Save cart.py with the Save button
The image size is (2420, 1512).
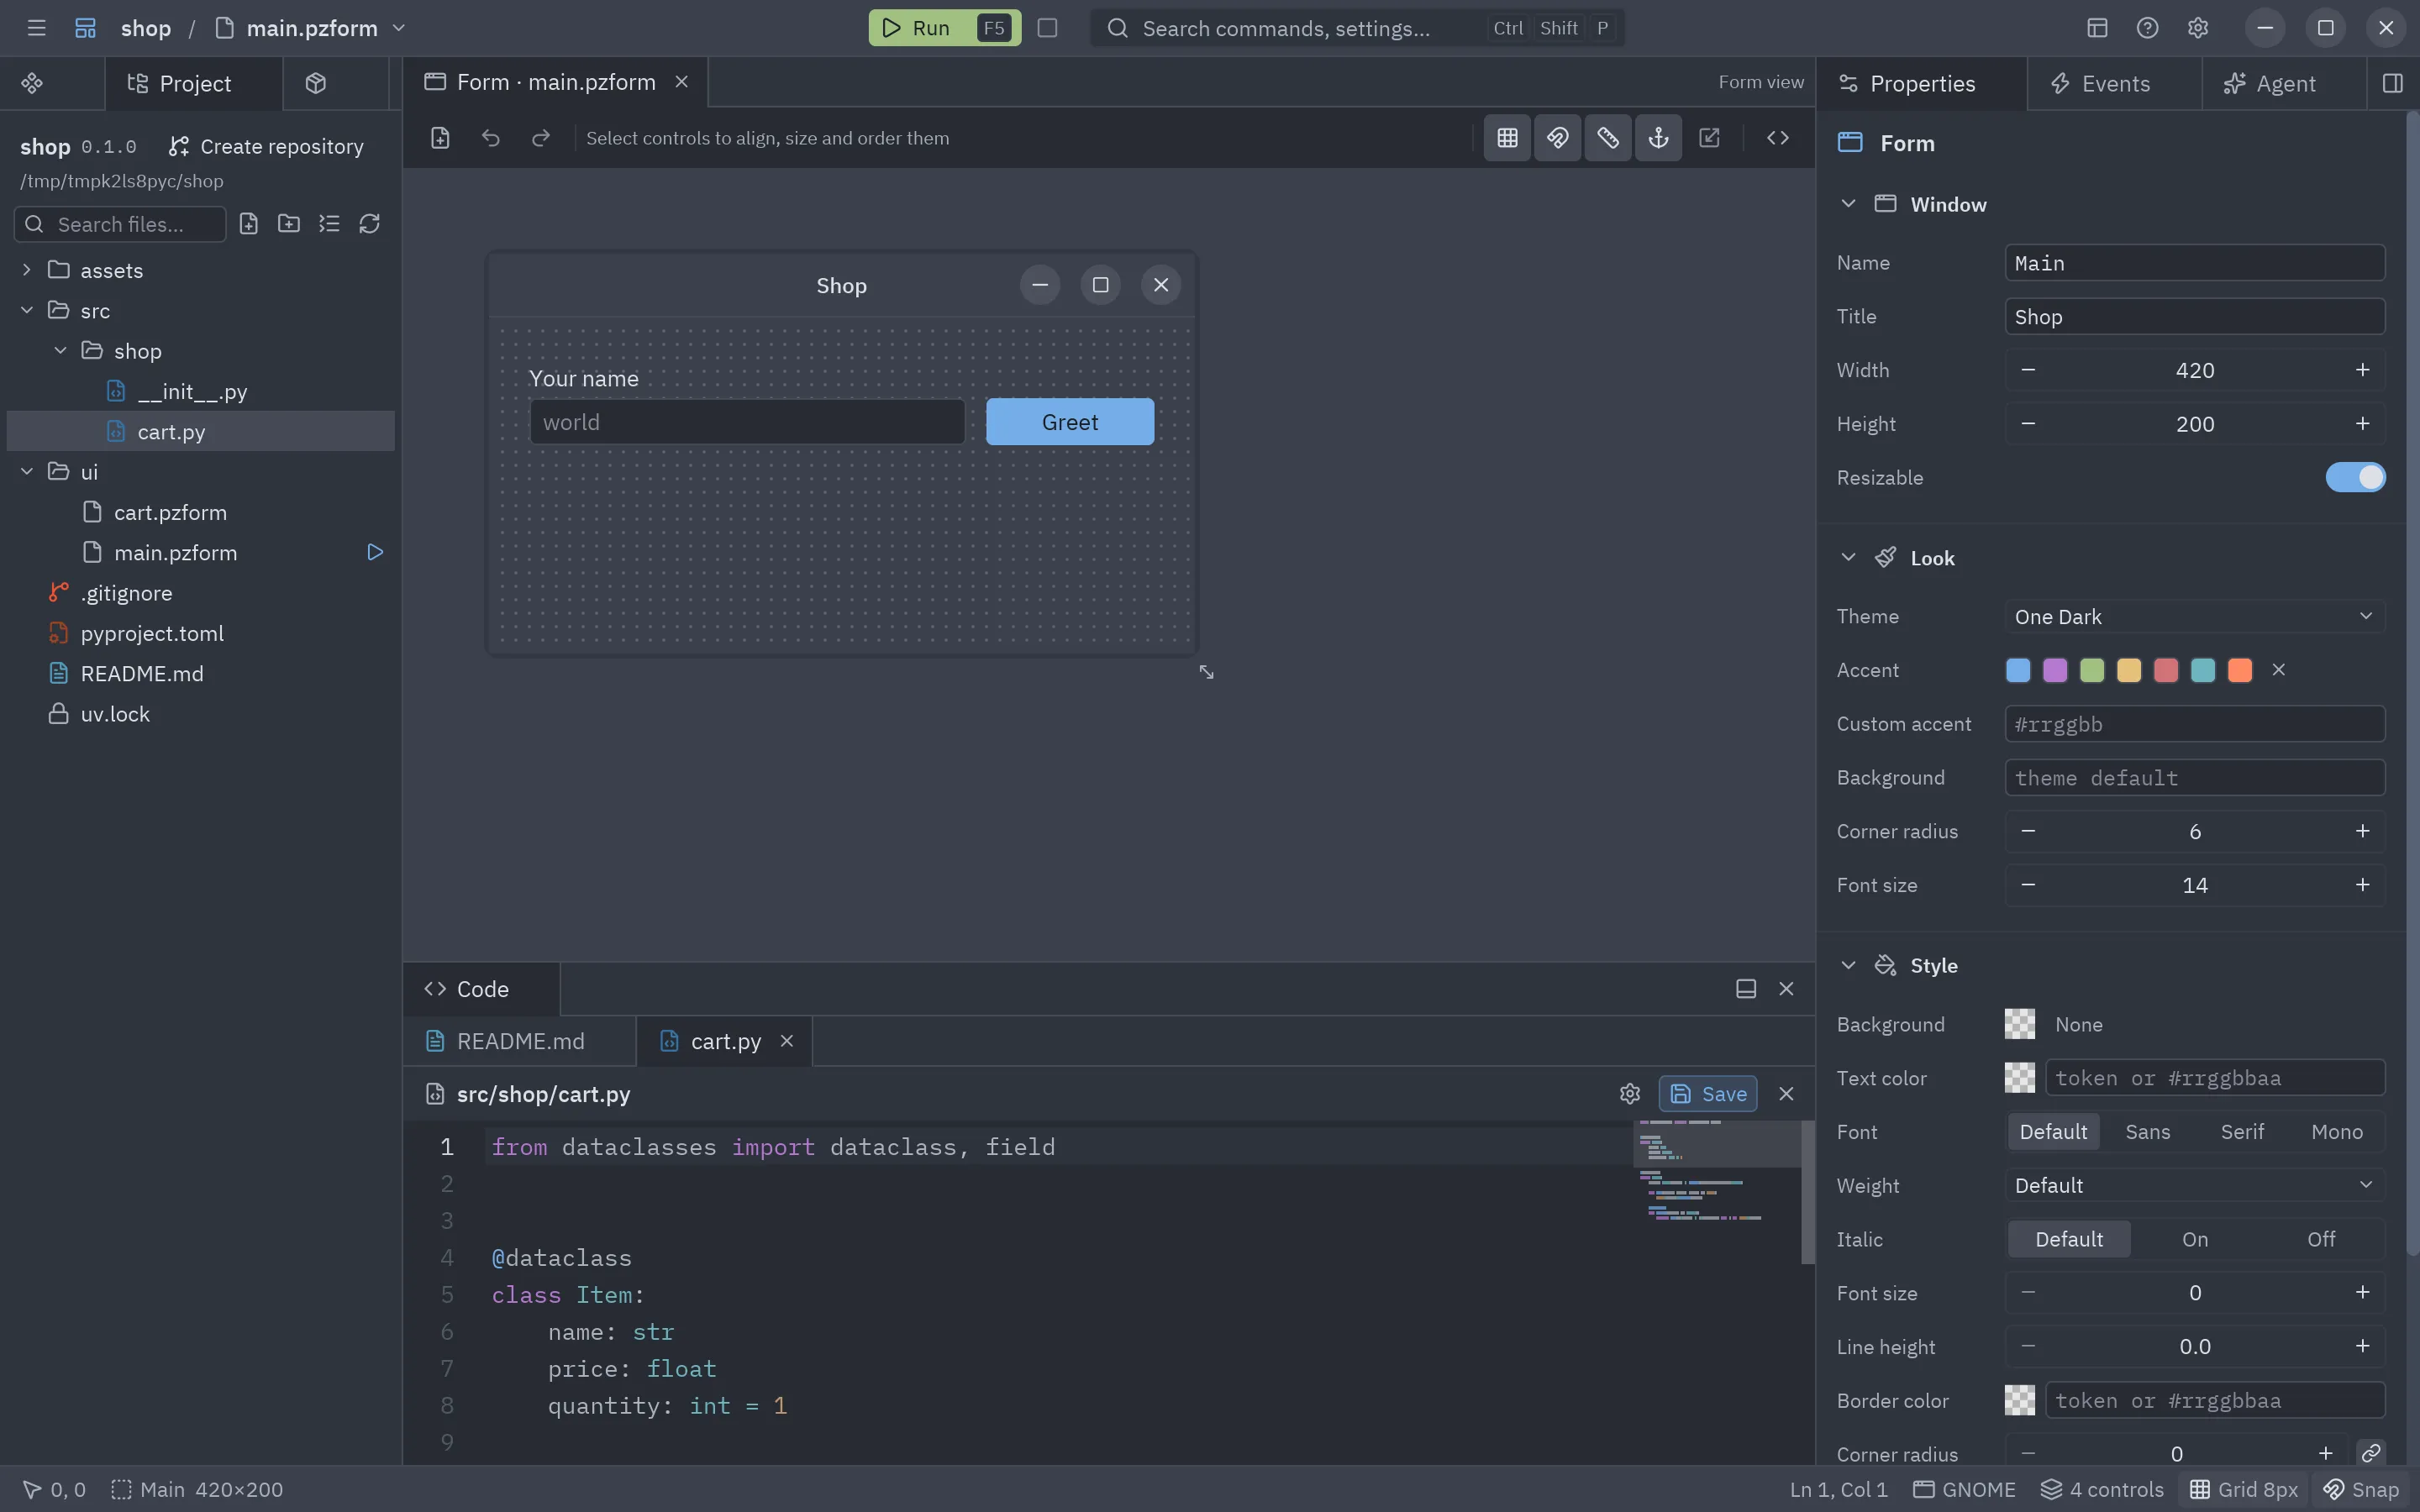1708,1094
